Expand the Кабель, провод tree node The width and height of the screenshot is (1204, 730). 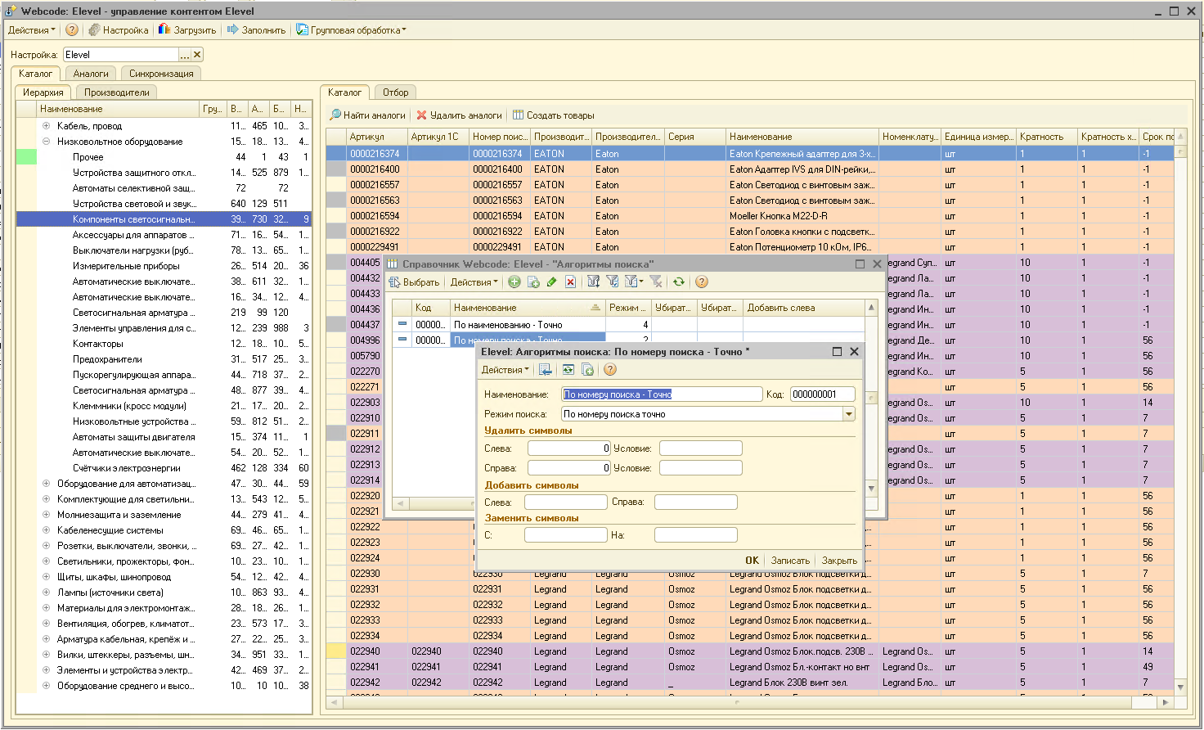tap(47, 126)
